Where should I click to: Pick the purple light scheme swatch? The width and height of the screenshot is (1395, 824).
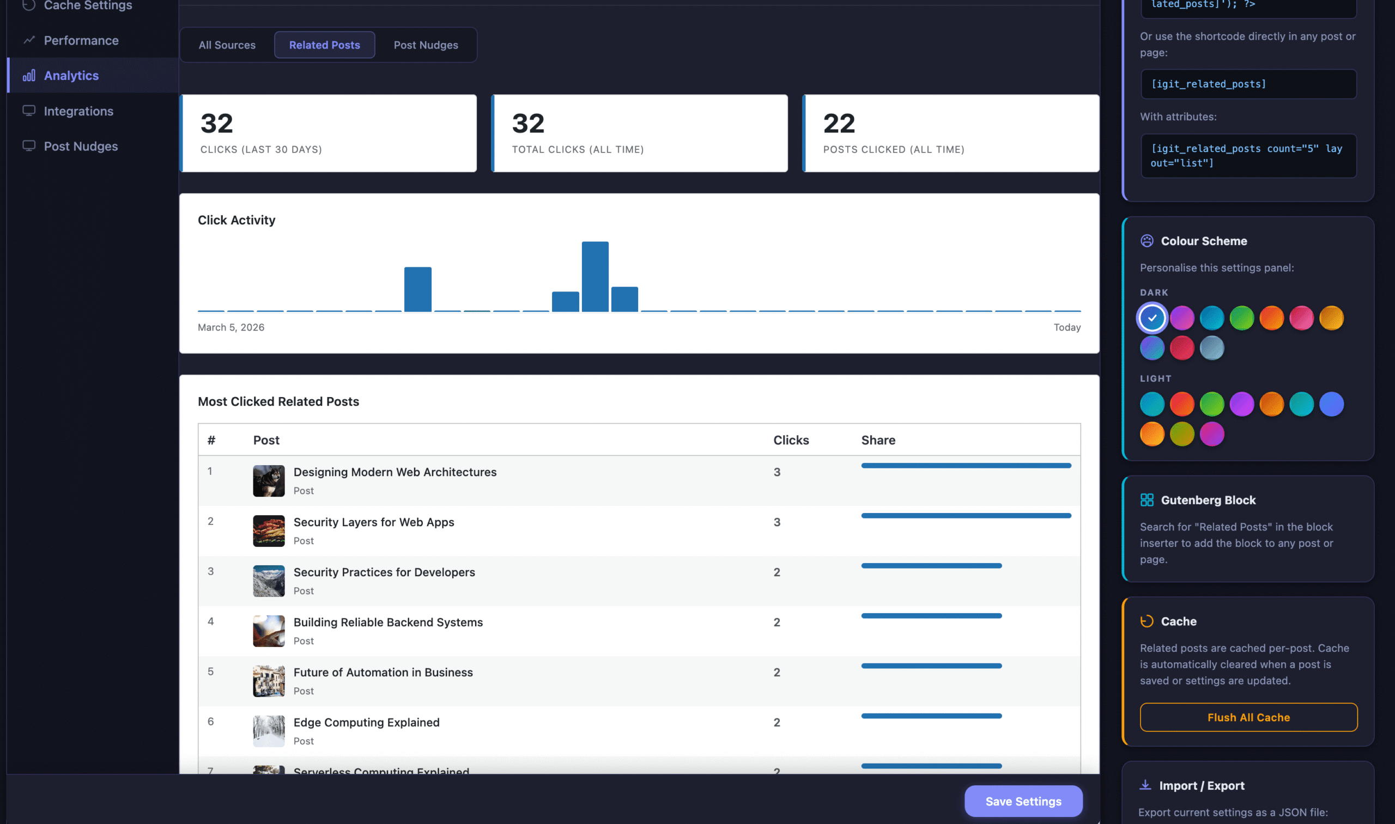(x=1242, y=404)
